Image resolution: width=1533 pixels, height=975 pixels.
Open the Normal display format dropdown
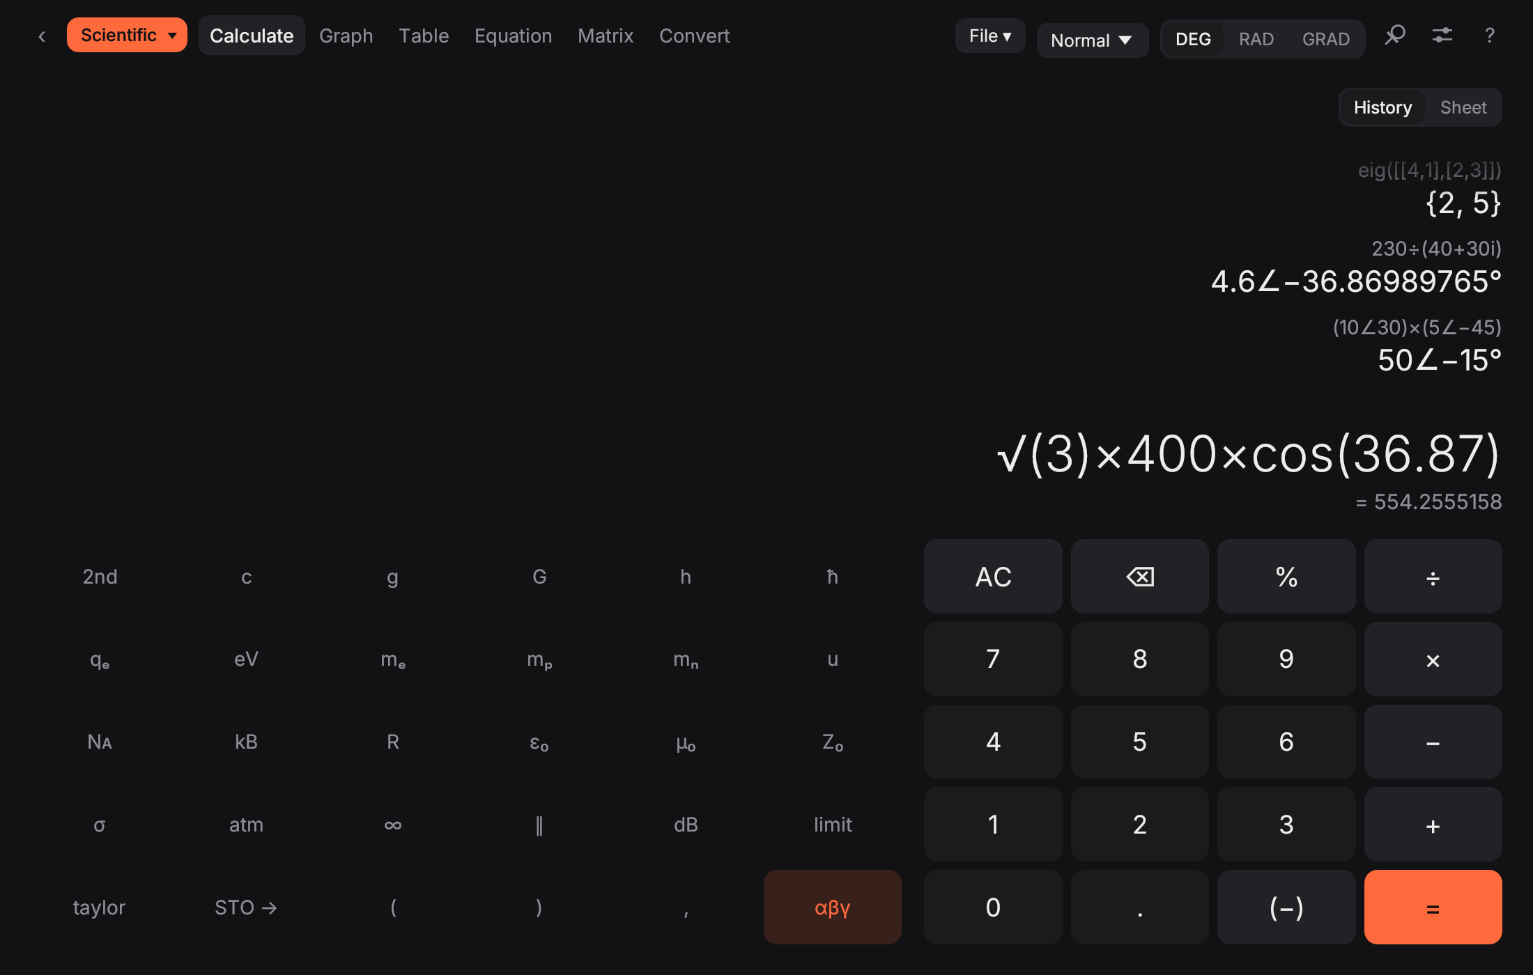coord(1092,40)
